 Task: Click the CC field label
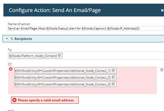pyautogui.click(x=10, y=64)
